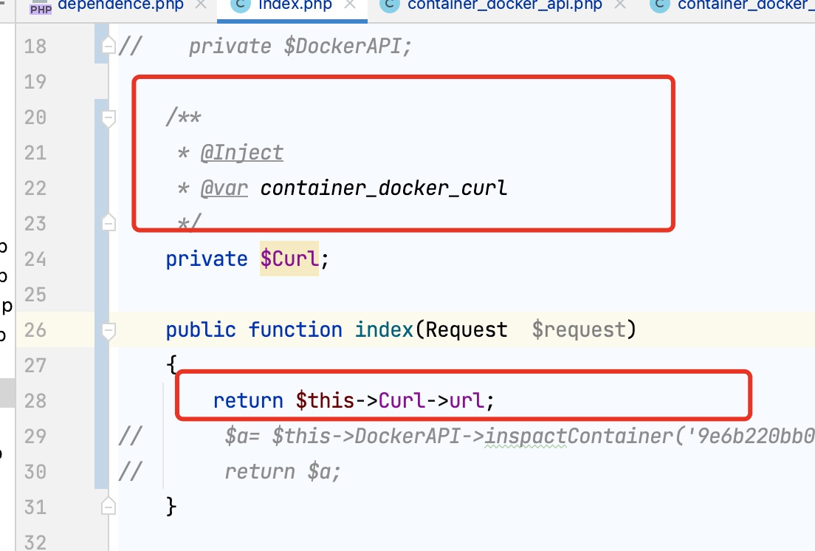Click the PHP file icon on dependence.php tab
815x551 pixels.
point(41,7)
